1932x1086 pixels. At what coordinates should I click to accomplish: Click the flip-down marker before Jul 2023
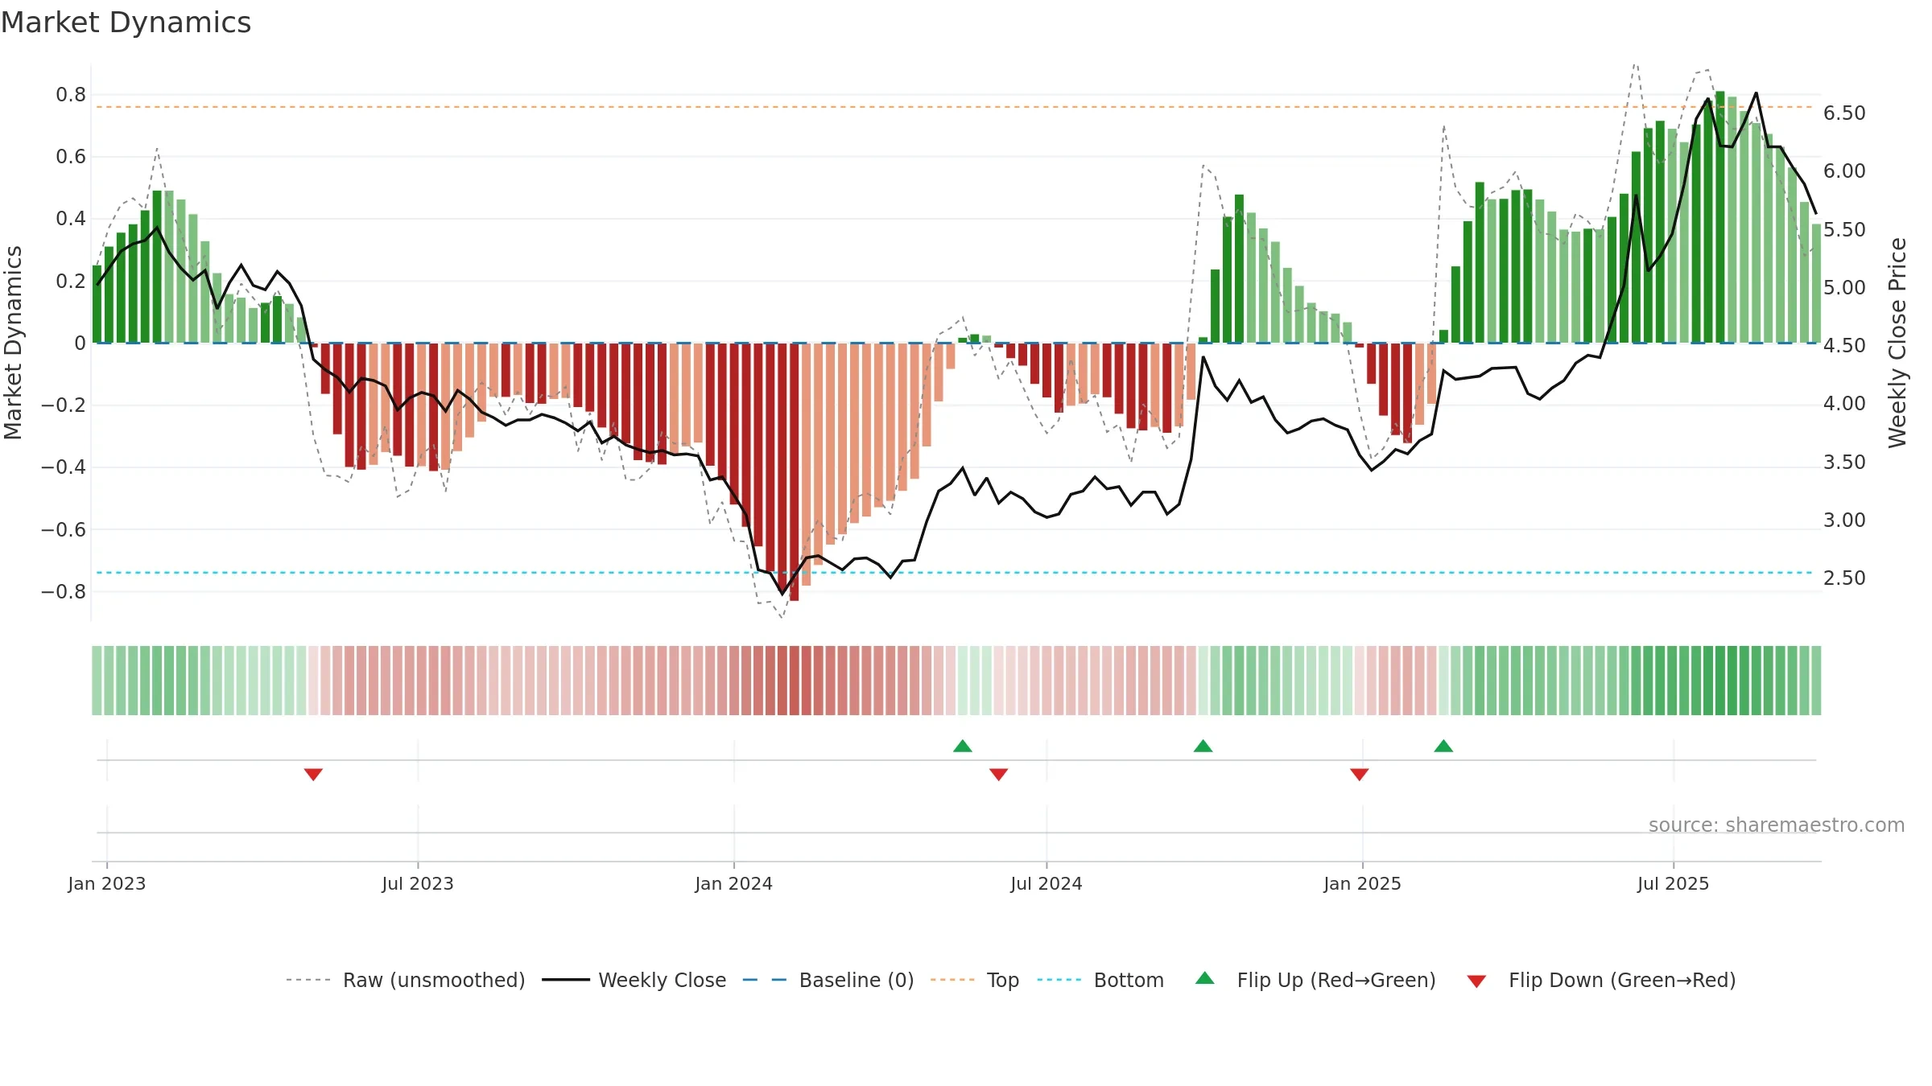click(x=313, y=774)
